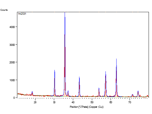Viewport: 152px width, 114px height.
Task: Click the "Counts" y-axis label
Action: click(4, 10)
